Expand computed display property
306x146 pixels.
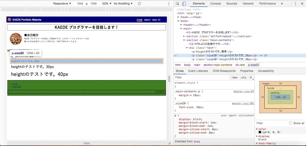click(257, 136)
